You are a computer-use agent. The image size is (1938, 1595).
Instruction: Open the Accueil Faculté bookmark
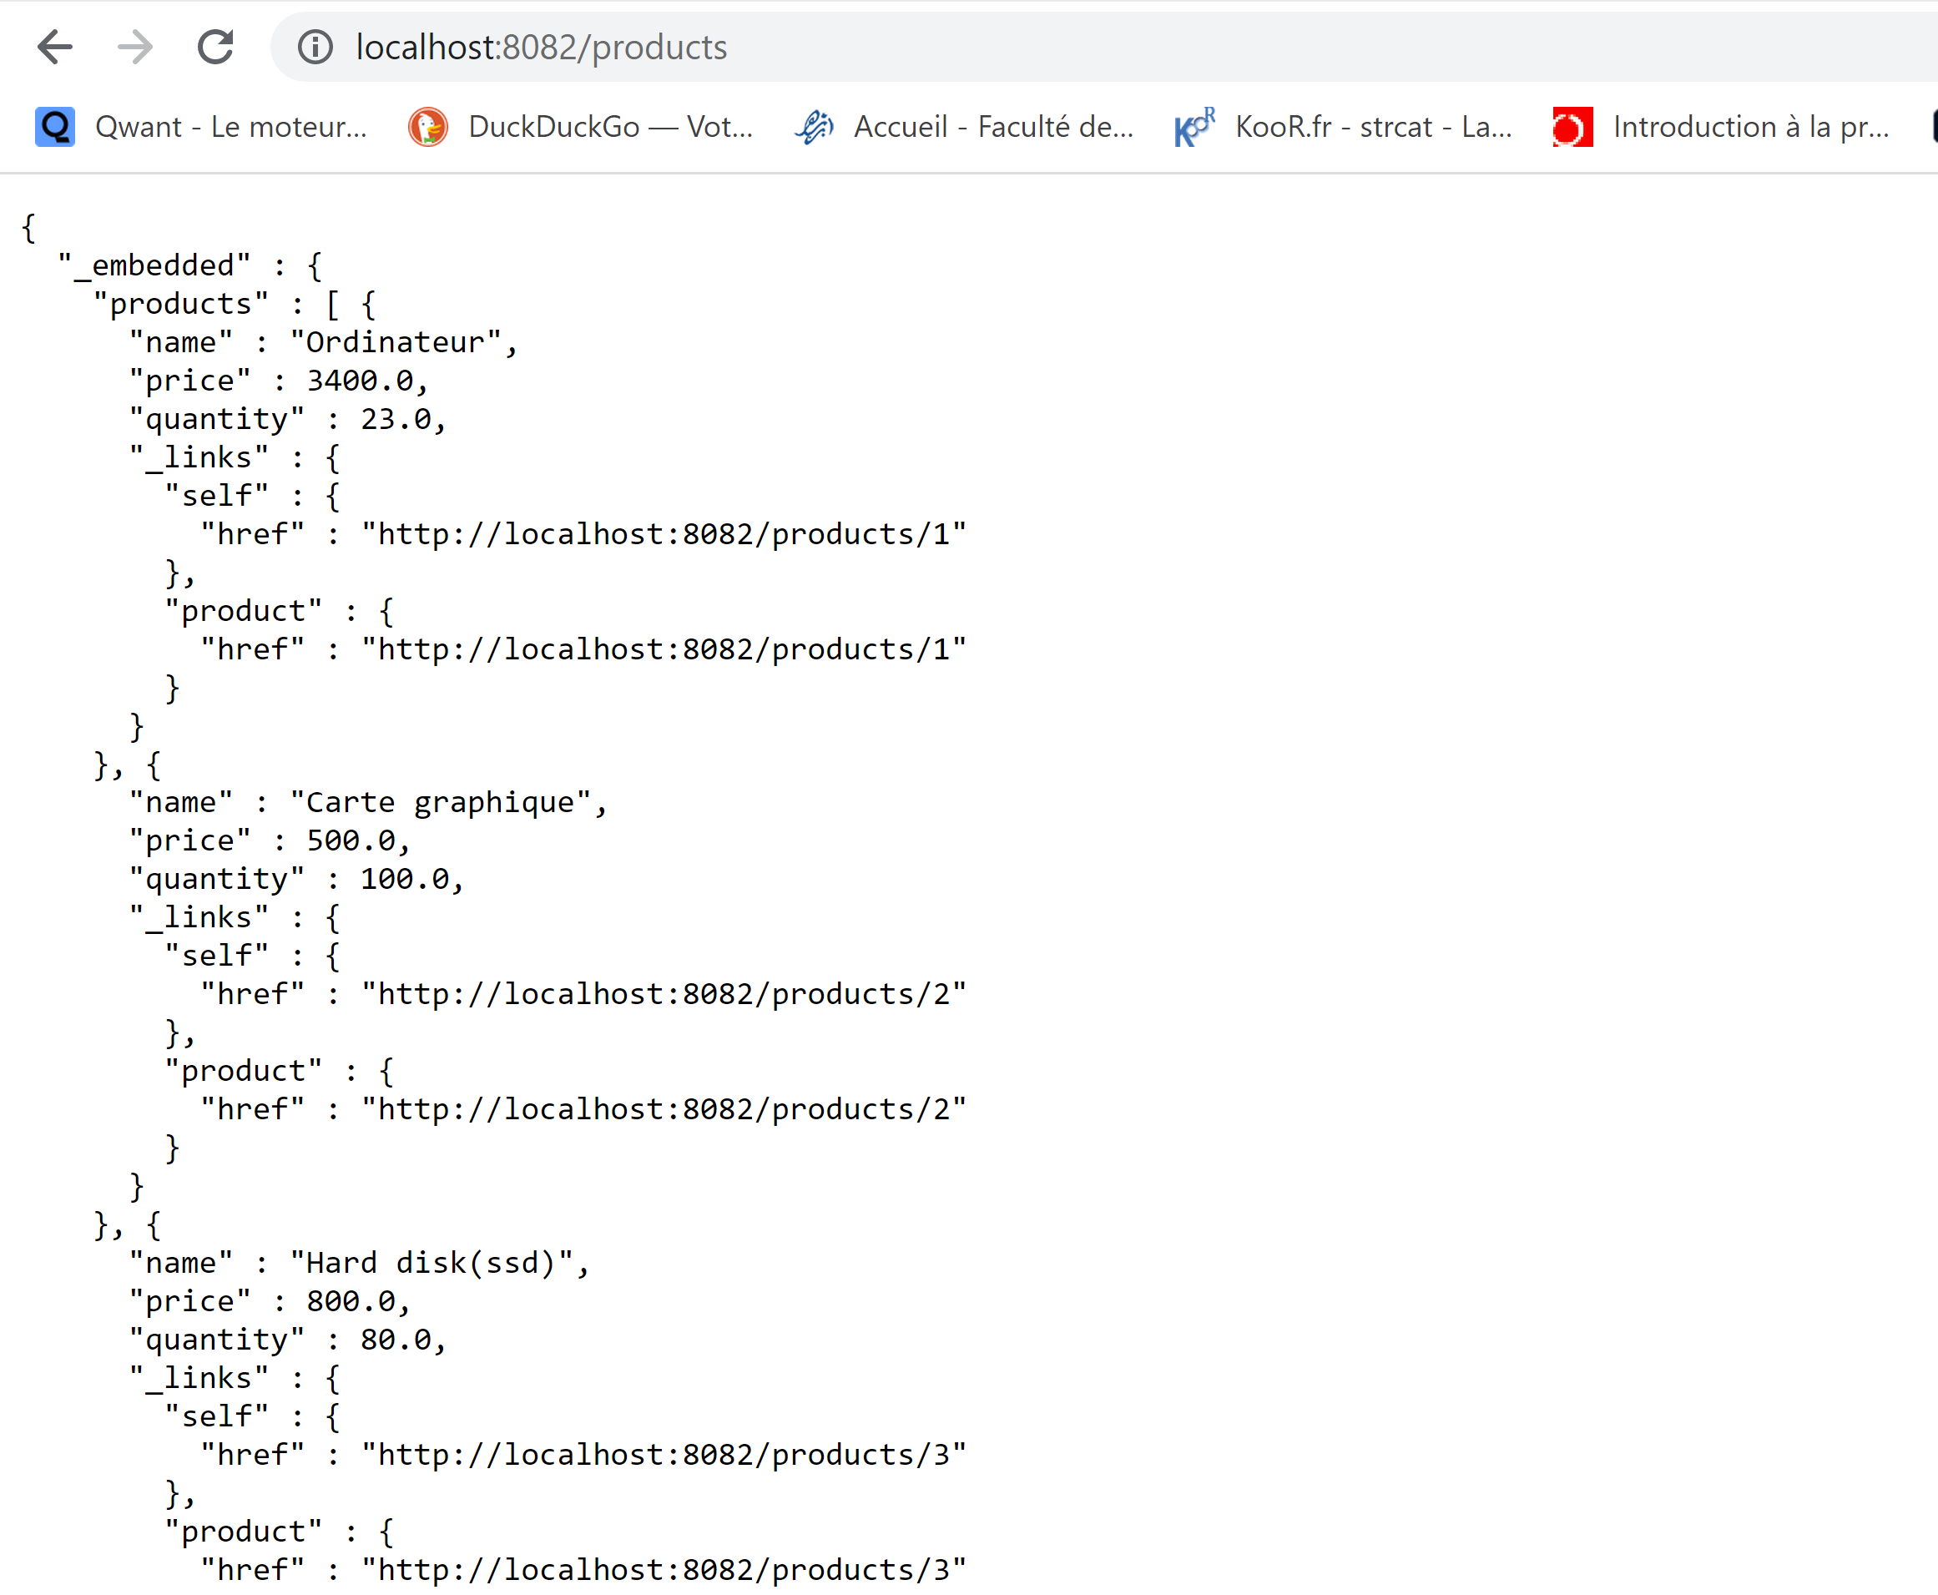click(x=992, y=127)
